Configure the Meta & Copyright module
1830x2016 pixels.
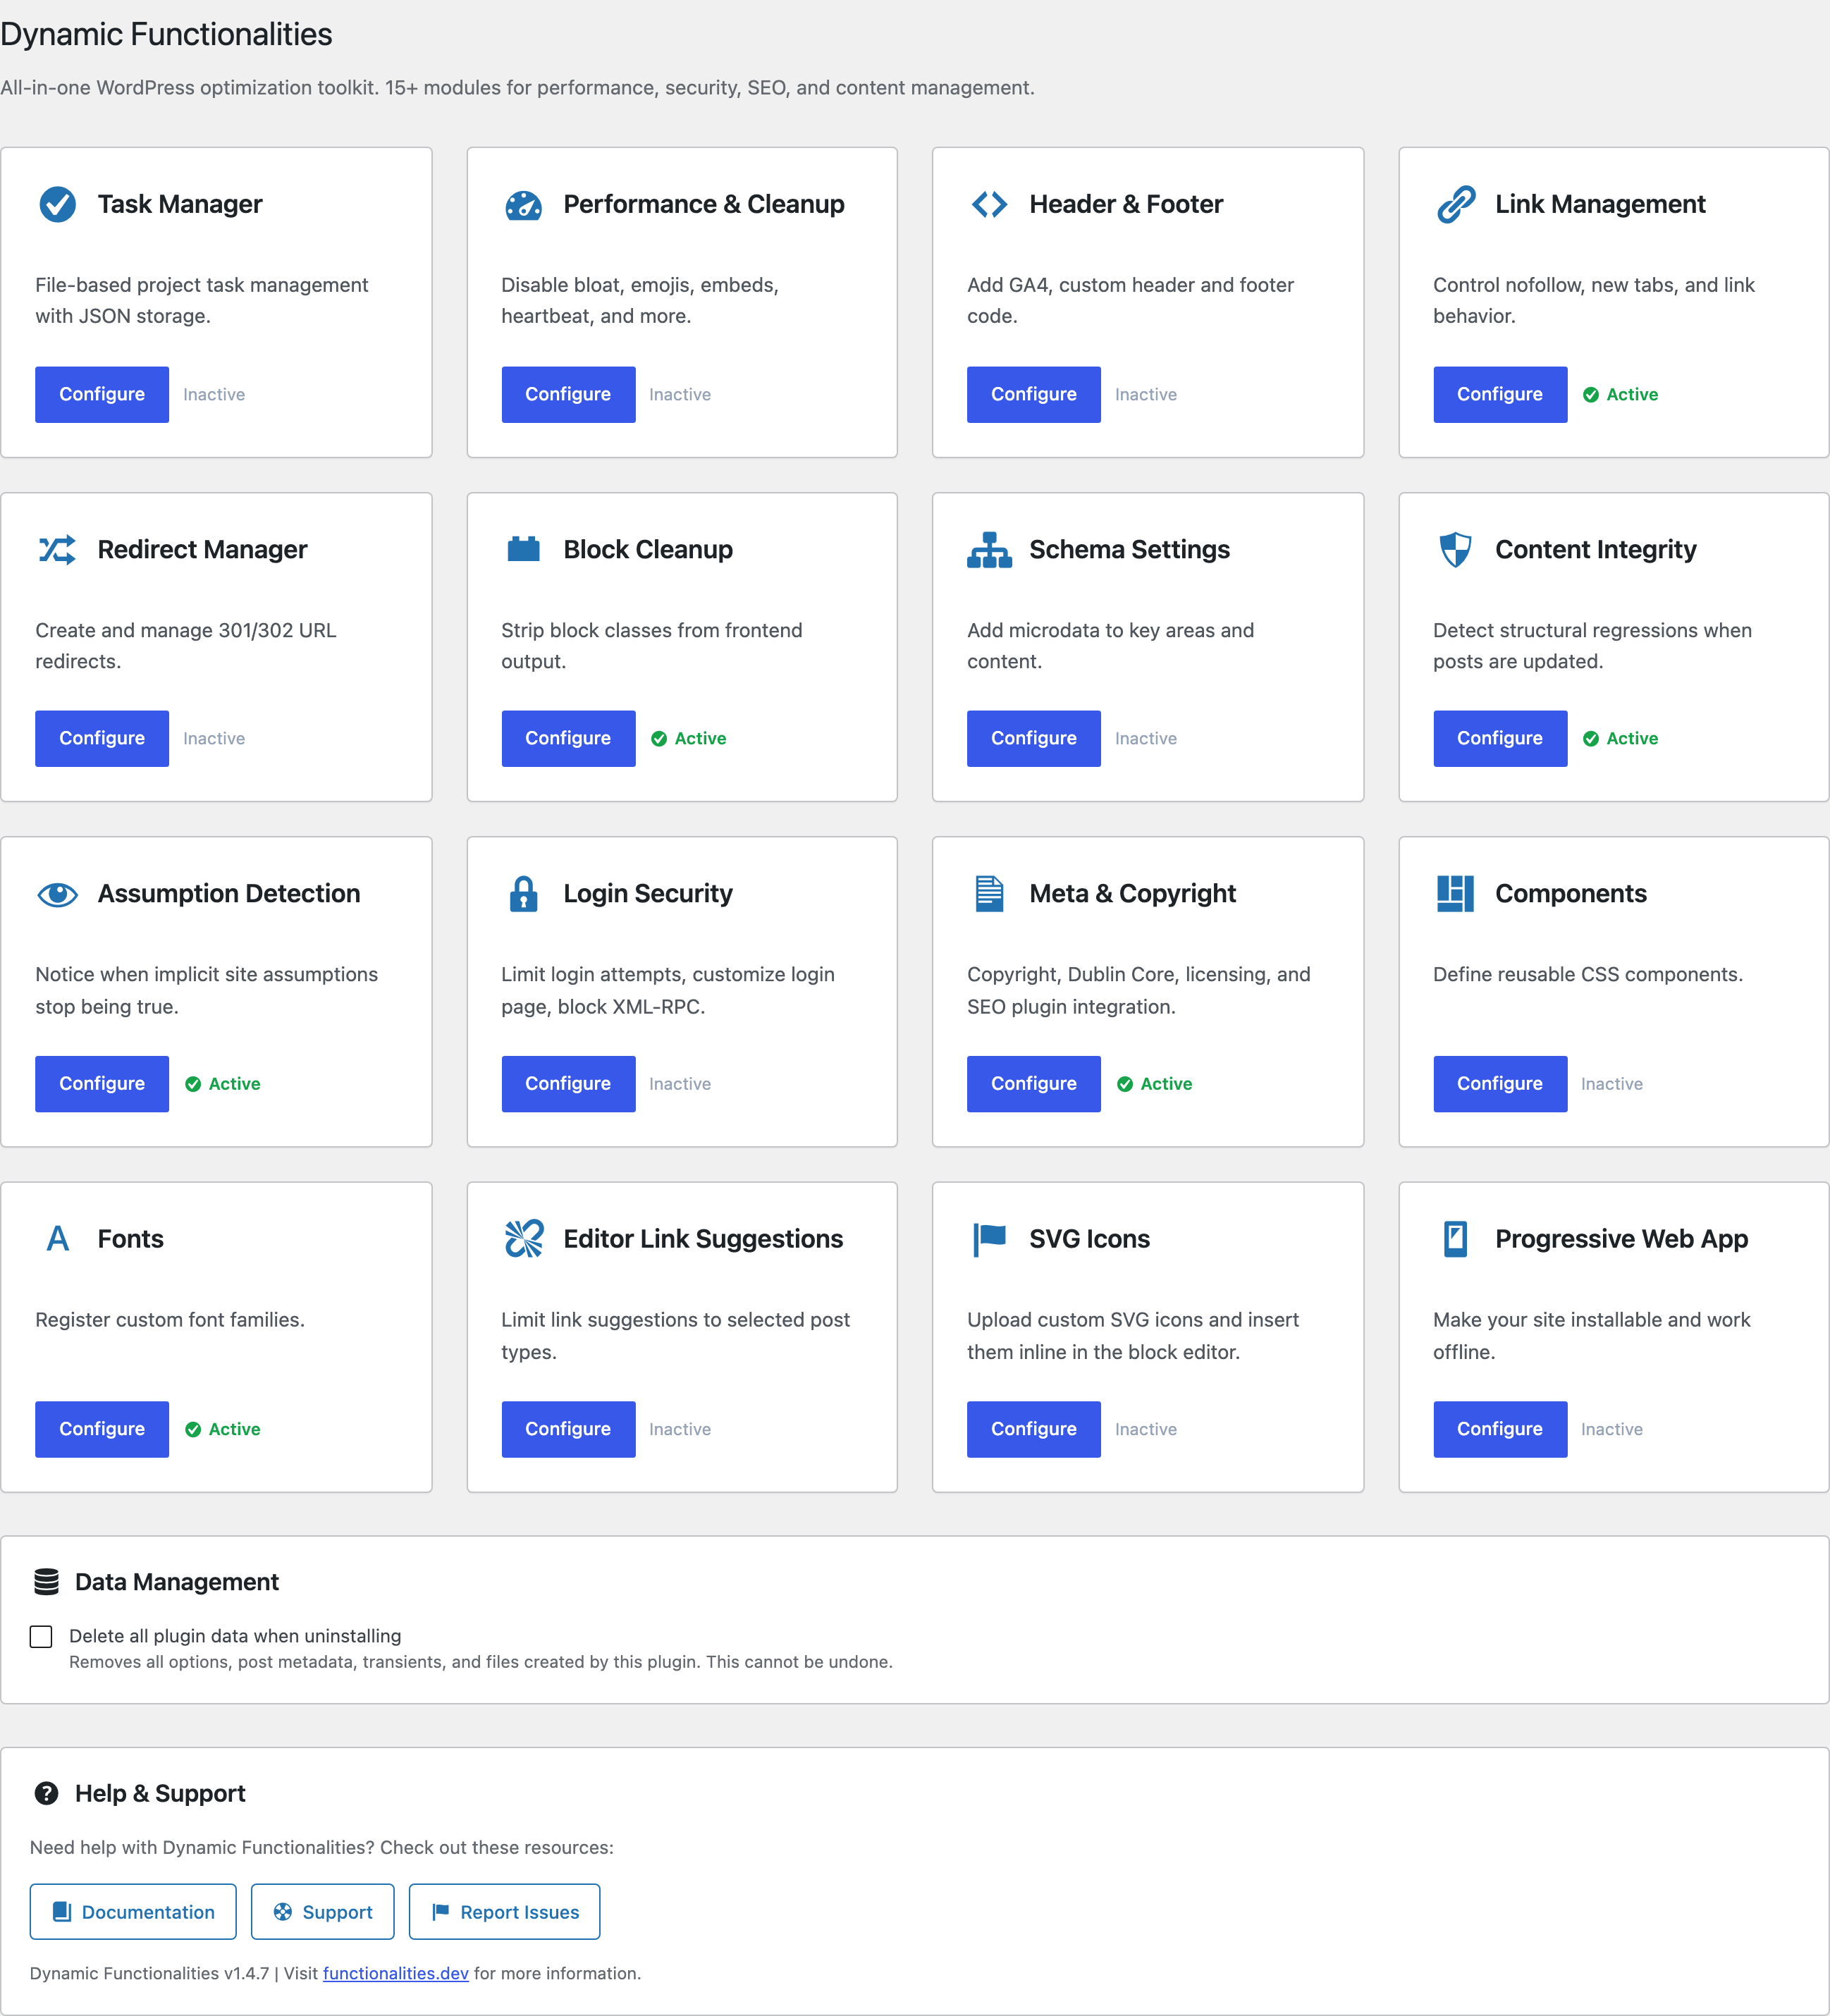click(1033, 1084)
